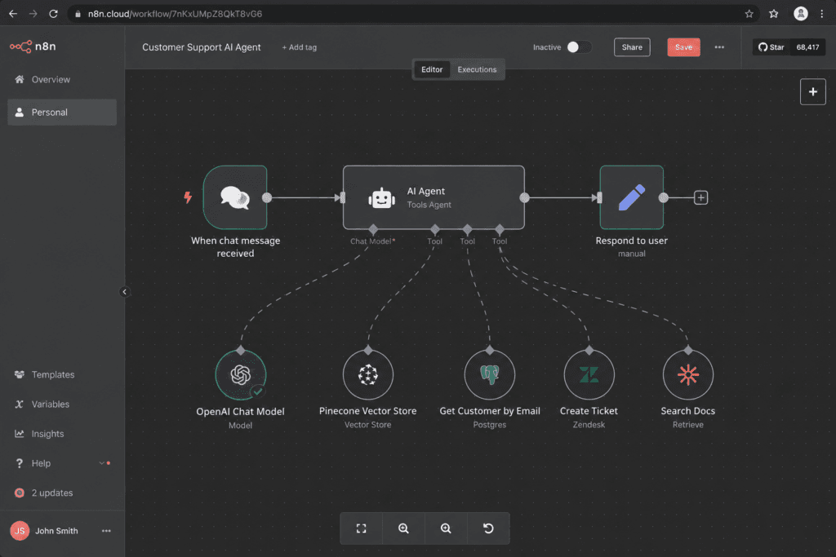The height and width of the screenshot is (557, 836).
Task: Click the outlined star in the address bar
Action: tap(749, 14)
